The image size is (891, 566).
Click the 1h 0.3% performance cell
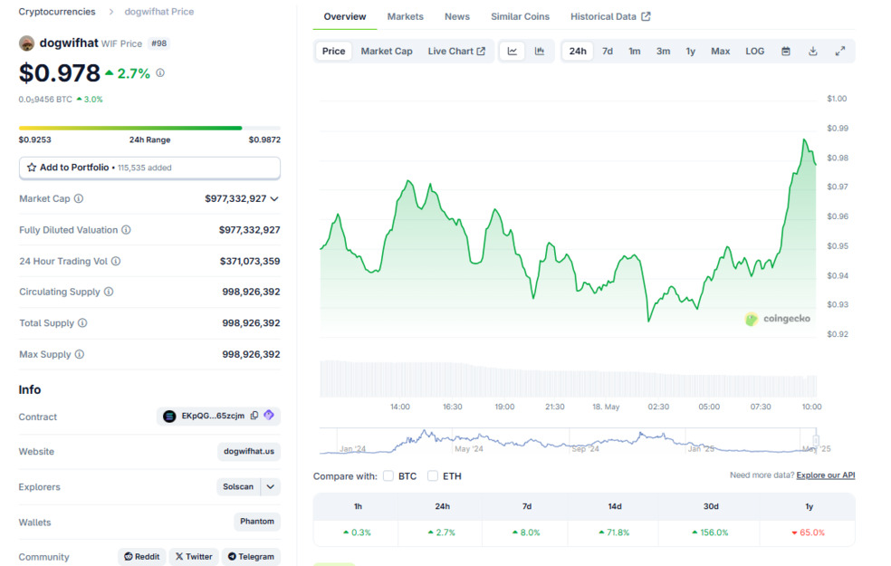click(x=357, y=532)
